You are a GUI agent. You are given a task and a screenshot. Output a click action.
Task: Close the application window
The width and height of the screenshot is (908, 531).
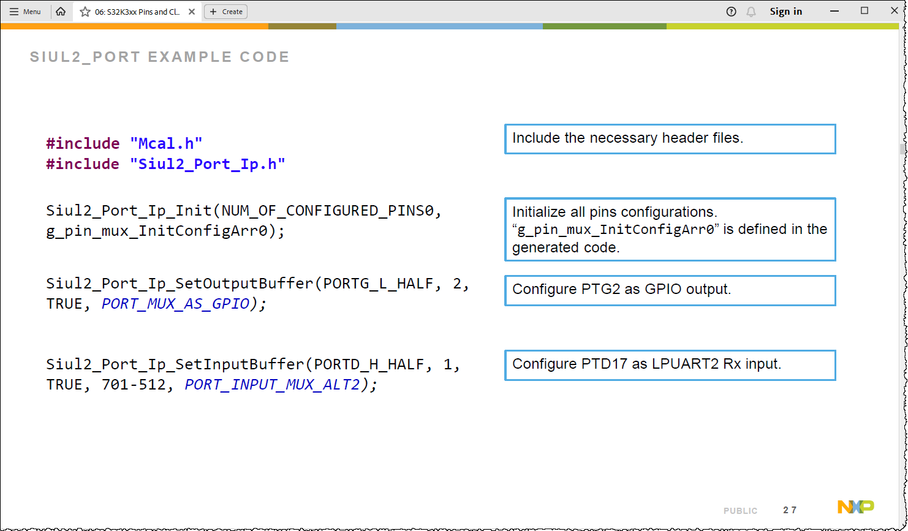point(894,11)
